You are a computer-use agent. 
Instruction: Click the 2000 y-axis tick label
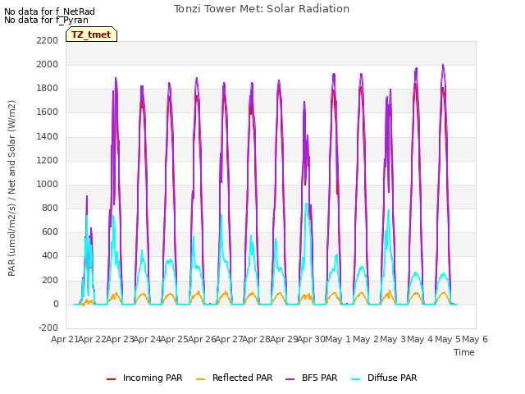[x=48, y=64]
